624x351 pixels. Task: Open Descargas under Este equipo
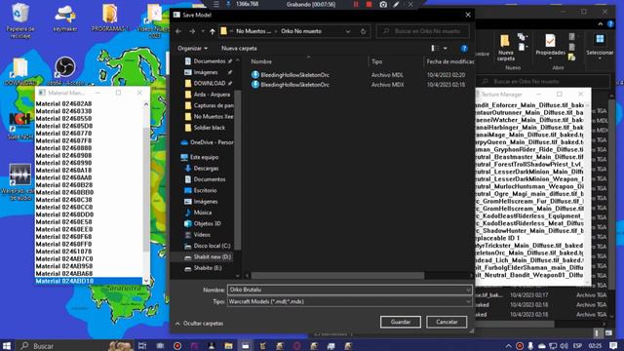point(202,169)
